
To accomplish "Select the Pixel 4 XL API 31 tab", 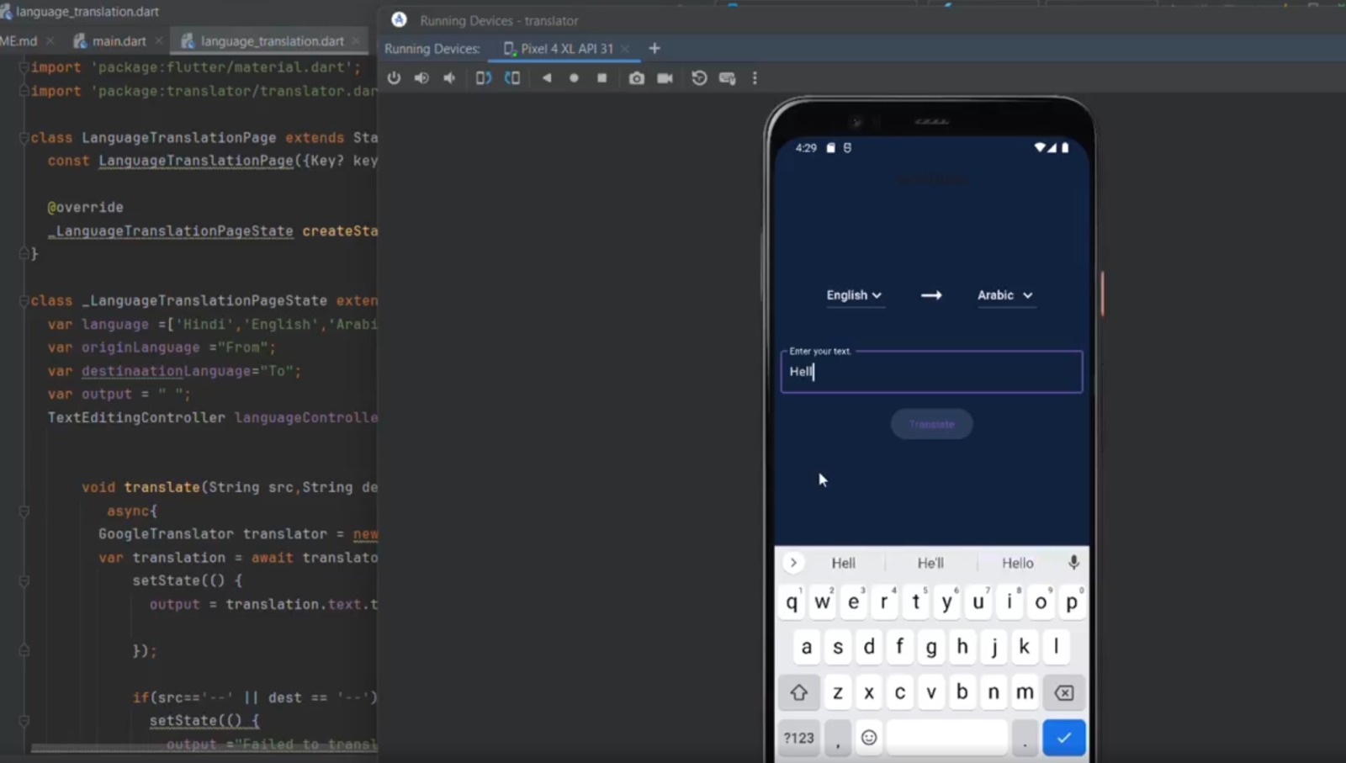I will click(564, 48).
